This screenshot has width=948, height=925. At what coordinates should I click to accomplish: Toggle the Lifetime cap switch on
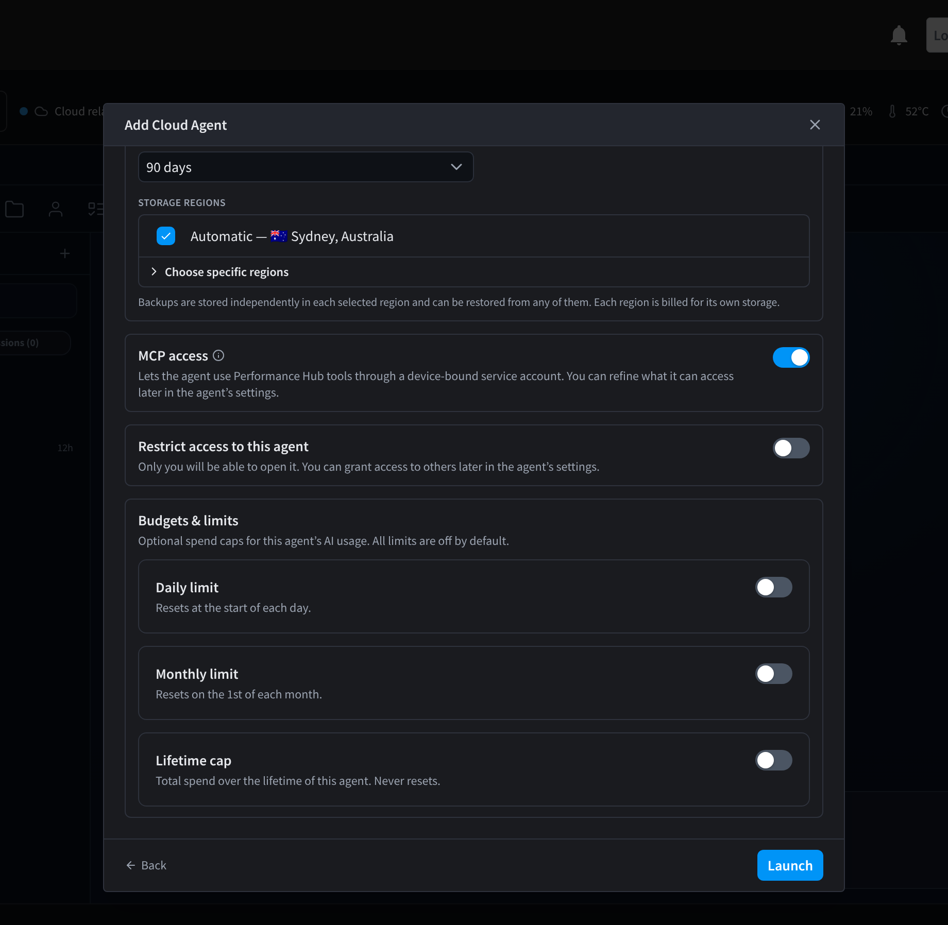(x=773, y=760)
